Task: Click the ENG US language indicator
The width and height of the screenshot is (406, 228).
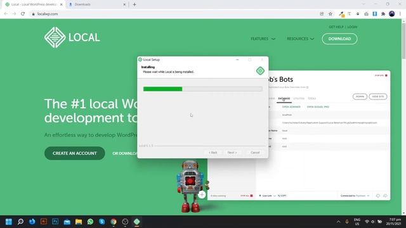Action: 357,222
